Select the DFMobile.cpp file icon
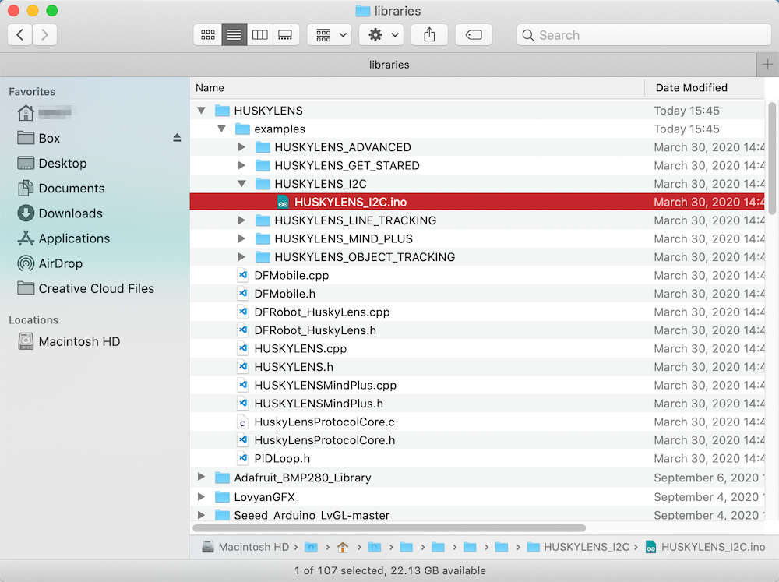The image size is (779, 582). (x=242, y=275)
